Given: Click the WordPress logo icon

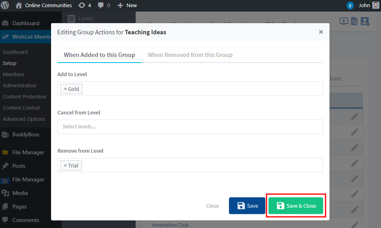Looking at the screenshot, I should [5, 5].
